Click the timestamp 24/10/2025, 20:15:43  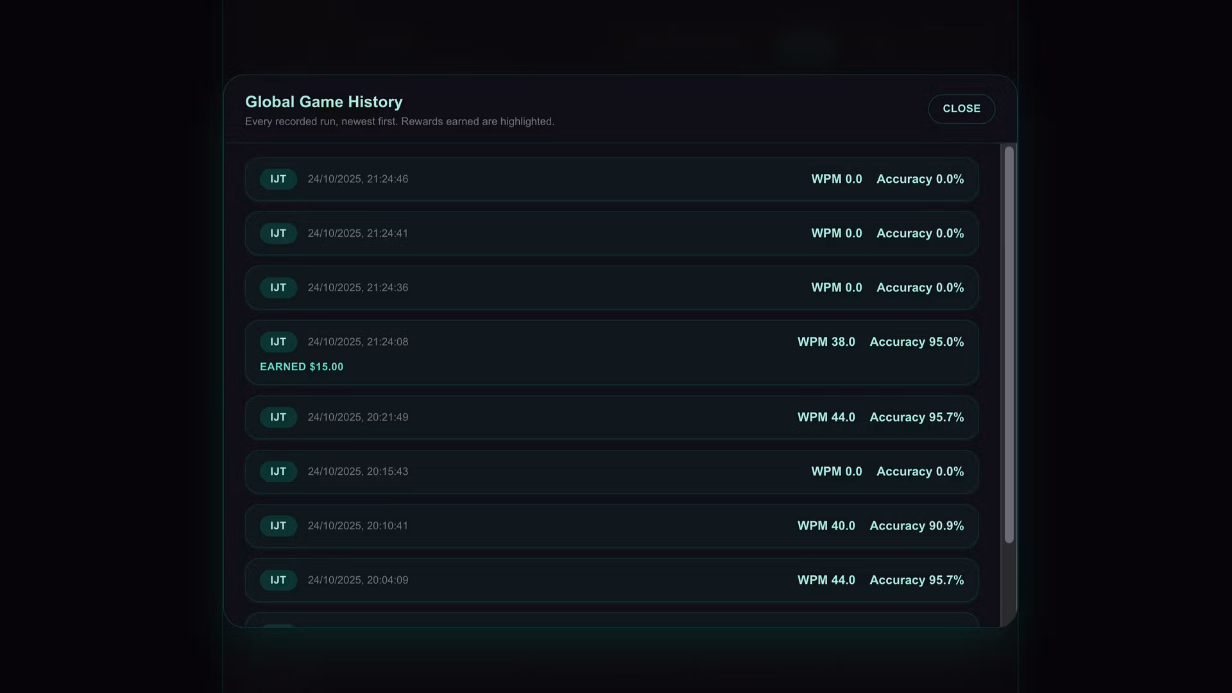click(357, 472)
